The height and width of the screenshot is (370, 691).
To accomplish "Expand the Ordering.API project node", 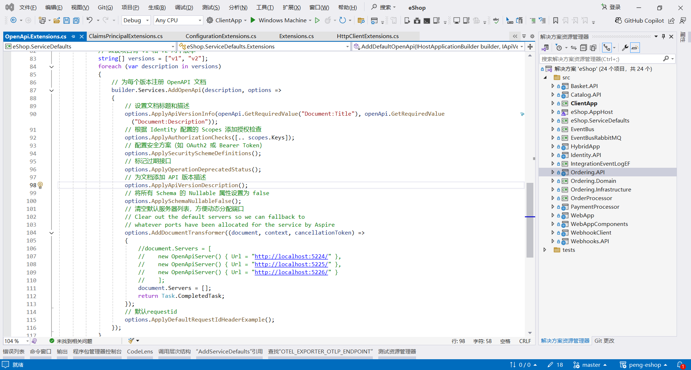I will [x=552, y=172].
